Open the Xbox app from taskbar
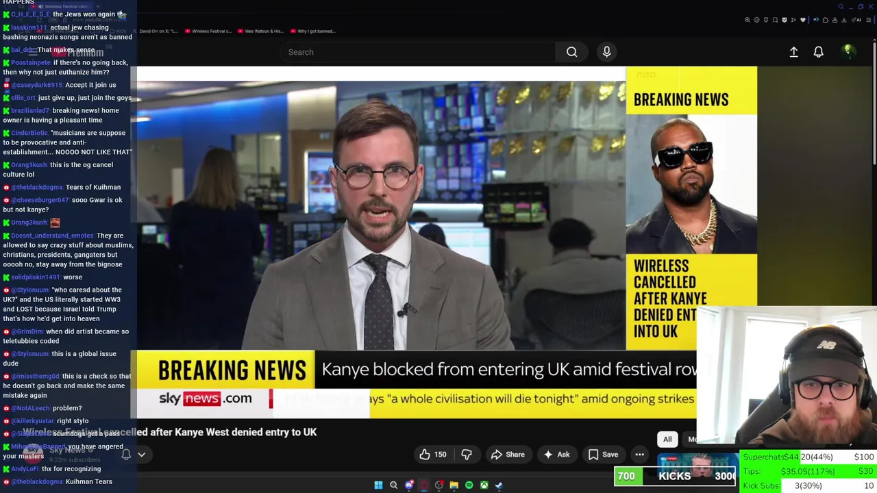The image size is (877, 493). [x=484, y=485]
